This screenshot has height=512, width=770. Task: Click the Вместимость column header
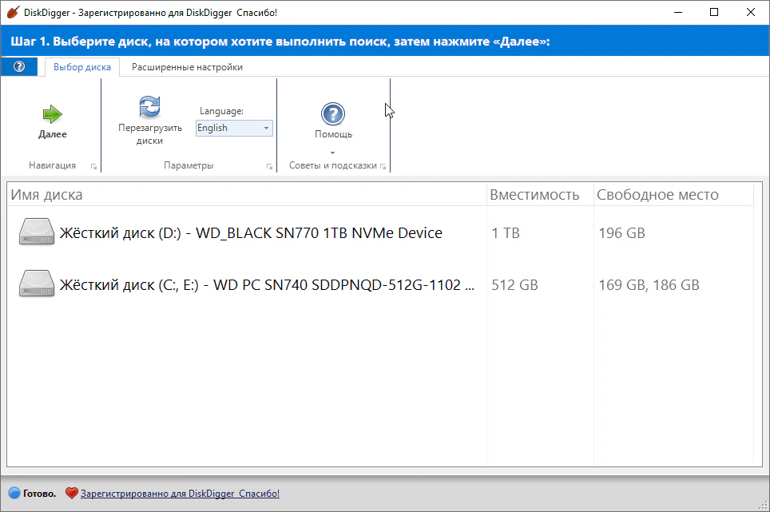tap(534, 195)
